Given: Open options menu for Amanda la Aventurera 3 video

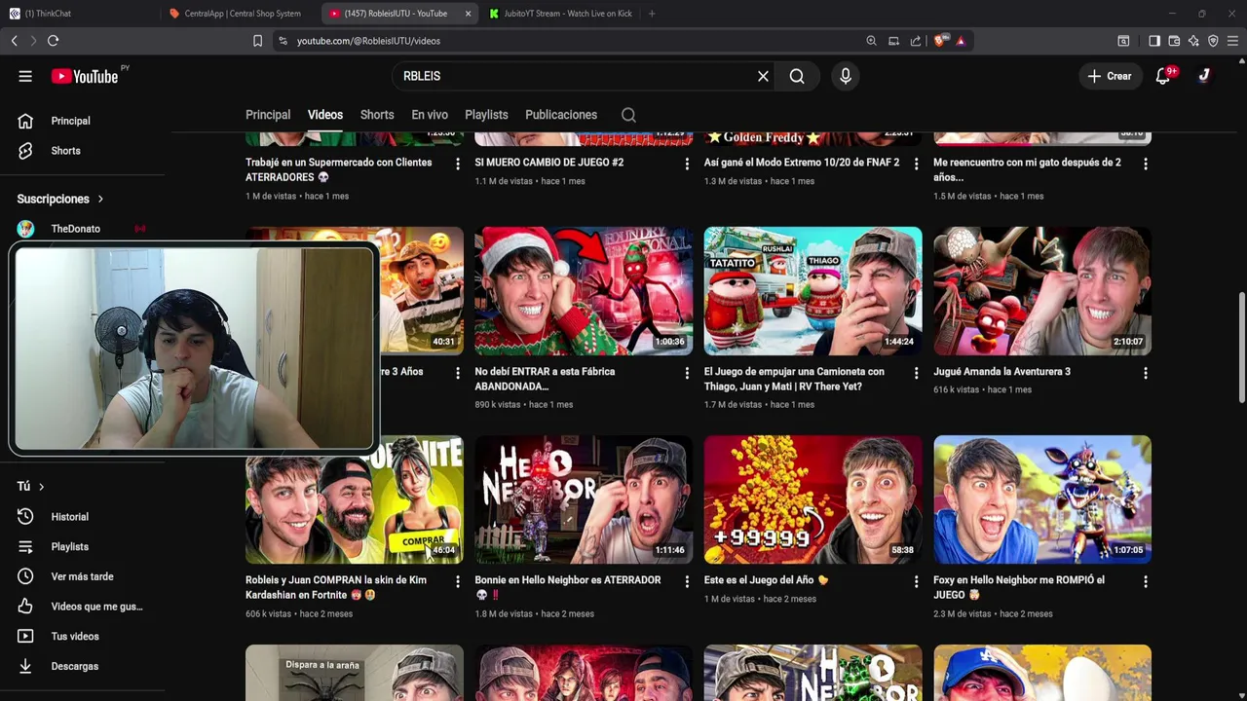Looking at the screenshot, I should (1145, 373).
